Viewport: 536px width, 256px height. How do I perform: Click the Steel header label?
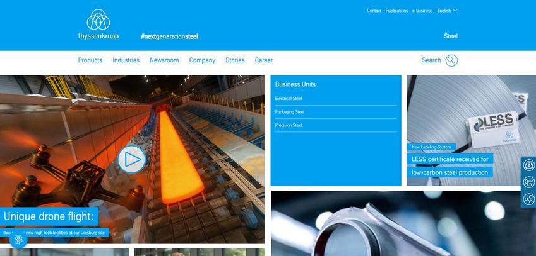point(451,36)
